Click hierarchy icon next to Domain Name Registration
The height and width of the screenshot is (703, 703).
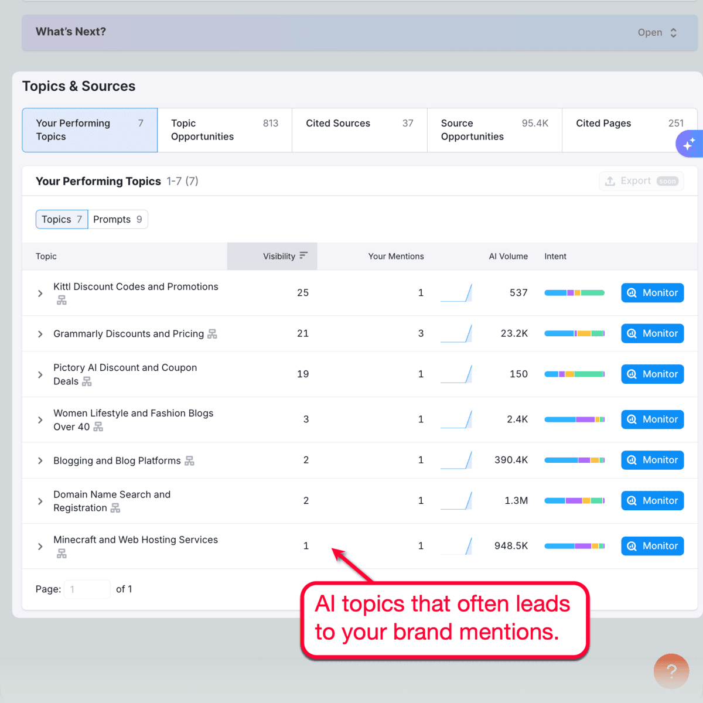[x=115, y=508]
